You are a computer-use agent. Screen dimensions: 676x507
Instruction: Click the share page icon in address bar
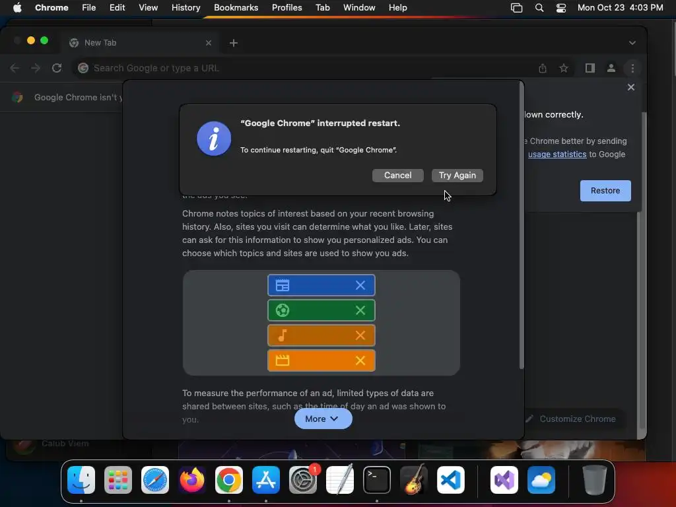pos(543,68)
